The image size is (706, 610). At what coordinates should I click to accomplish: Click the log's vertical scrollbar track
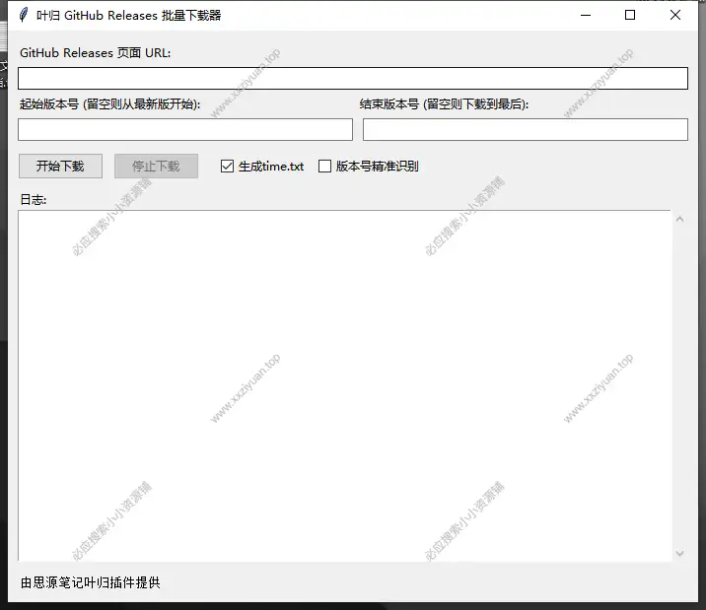coord(678,384)
